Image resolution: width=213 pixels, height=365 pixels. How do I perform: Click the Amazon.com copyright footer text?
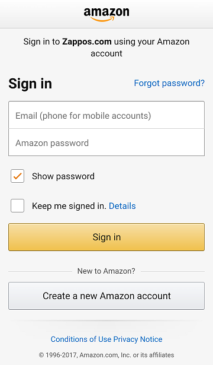(x=106, y=355)
